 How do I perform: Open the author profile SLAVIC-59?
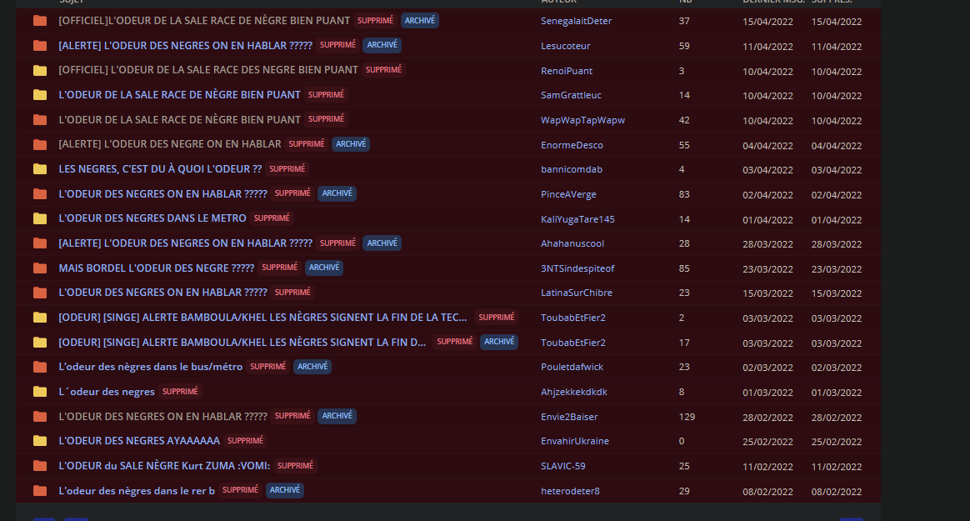563,466
